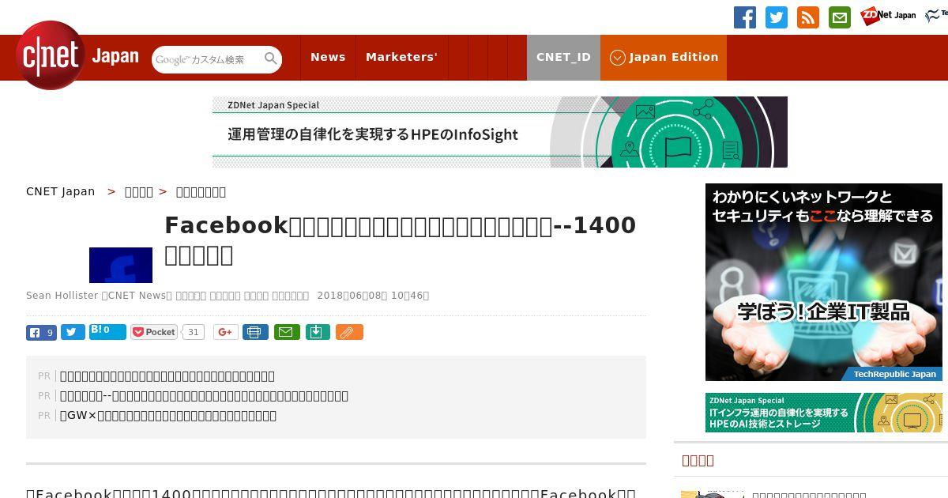Open HPE AI storage sidebar banner

[824, 413]
